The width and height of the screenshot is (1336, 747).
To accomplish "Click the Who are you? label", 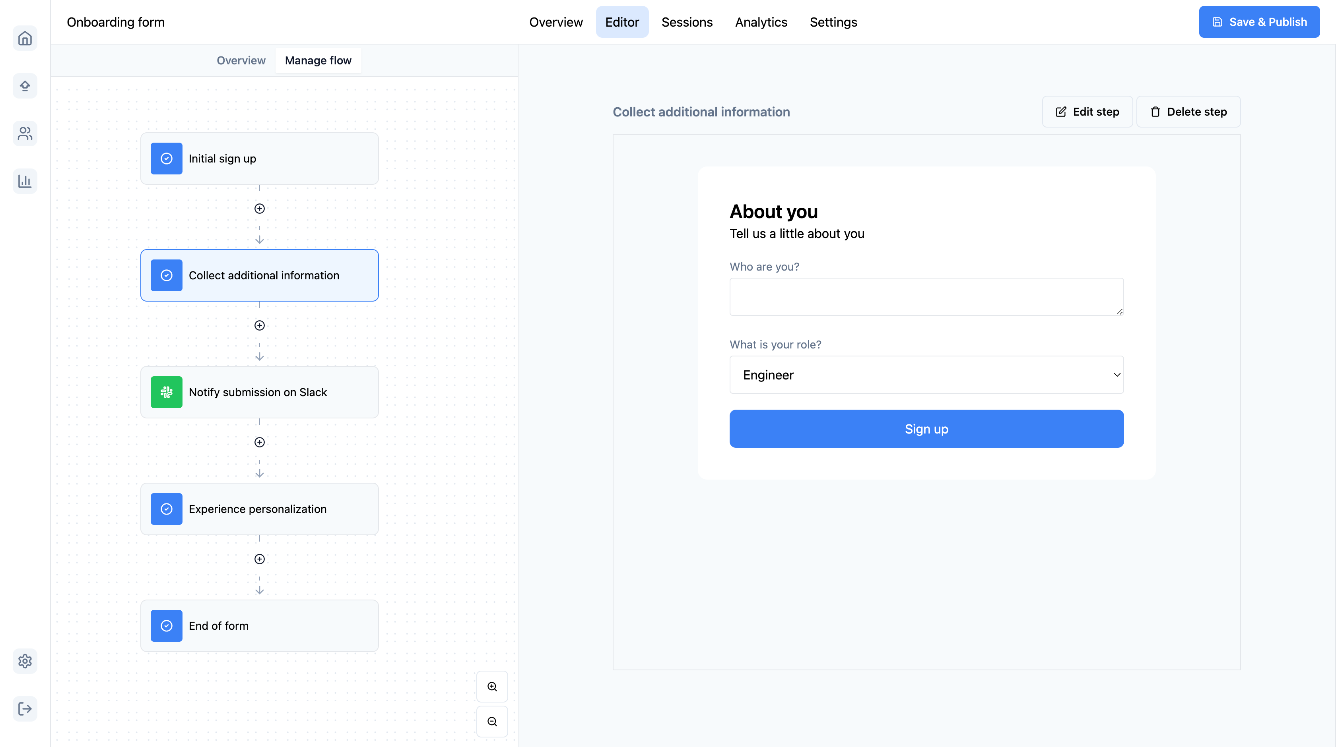I will coord(764,267).
